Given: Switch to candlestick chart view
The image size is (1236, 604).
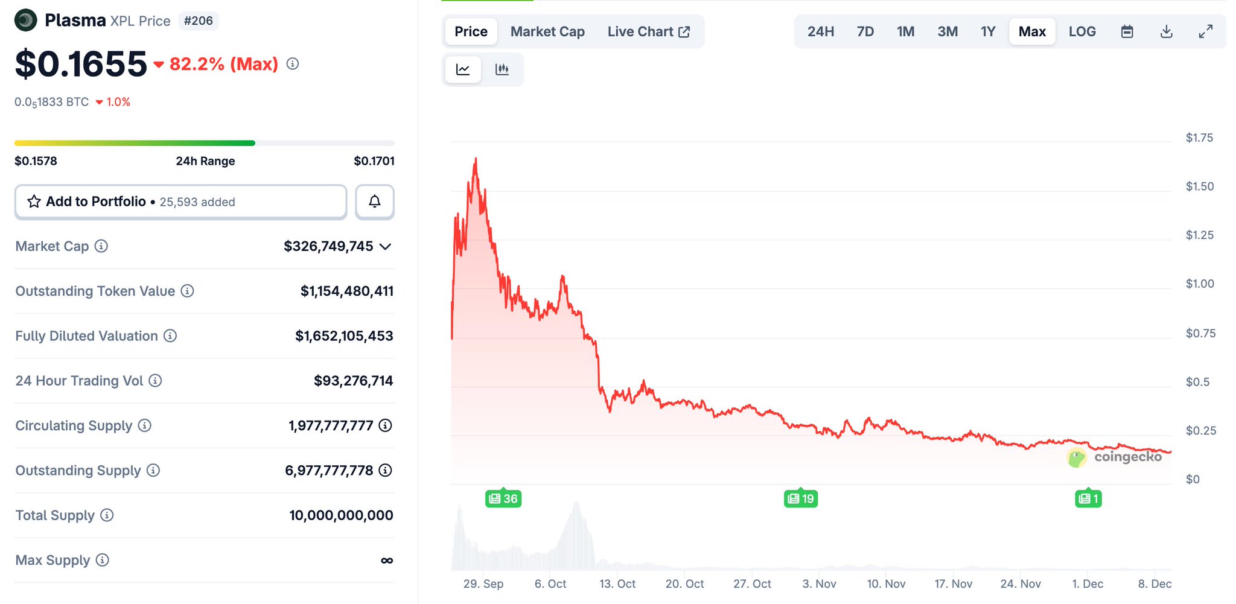Looking at the screenshot, I should tap(502, 69).
